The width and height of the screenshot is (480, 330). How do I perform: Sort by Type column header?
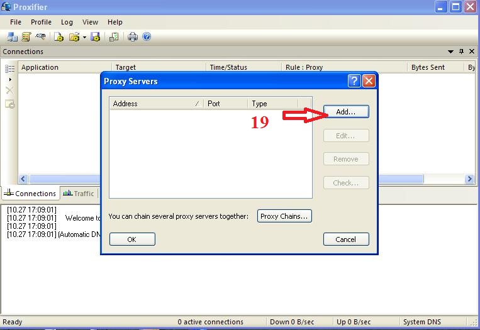(273, 104)
